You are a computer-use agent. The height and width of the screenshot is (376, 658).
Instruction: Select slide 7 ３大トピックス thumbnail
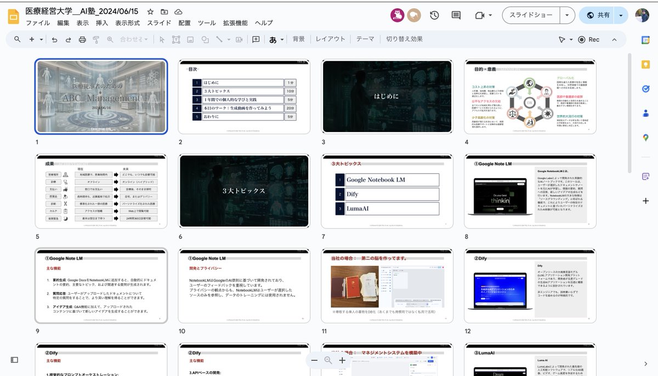pyautogui.click(x=387, y=191)
